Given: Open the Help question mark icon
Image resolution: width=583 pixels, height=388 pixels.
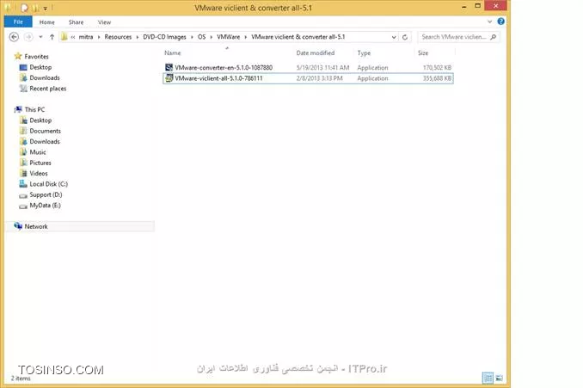Looking at the screenshot, I should pyautogui.click(x=500, y=22).
